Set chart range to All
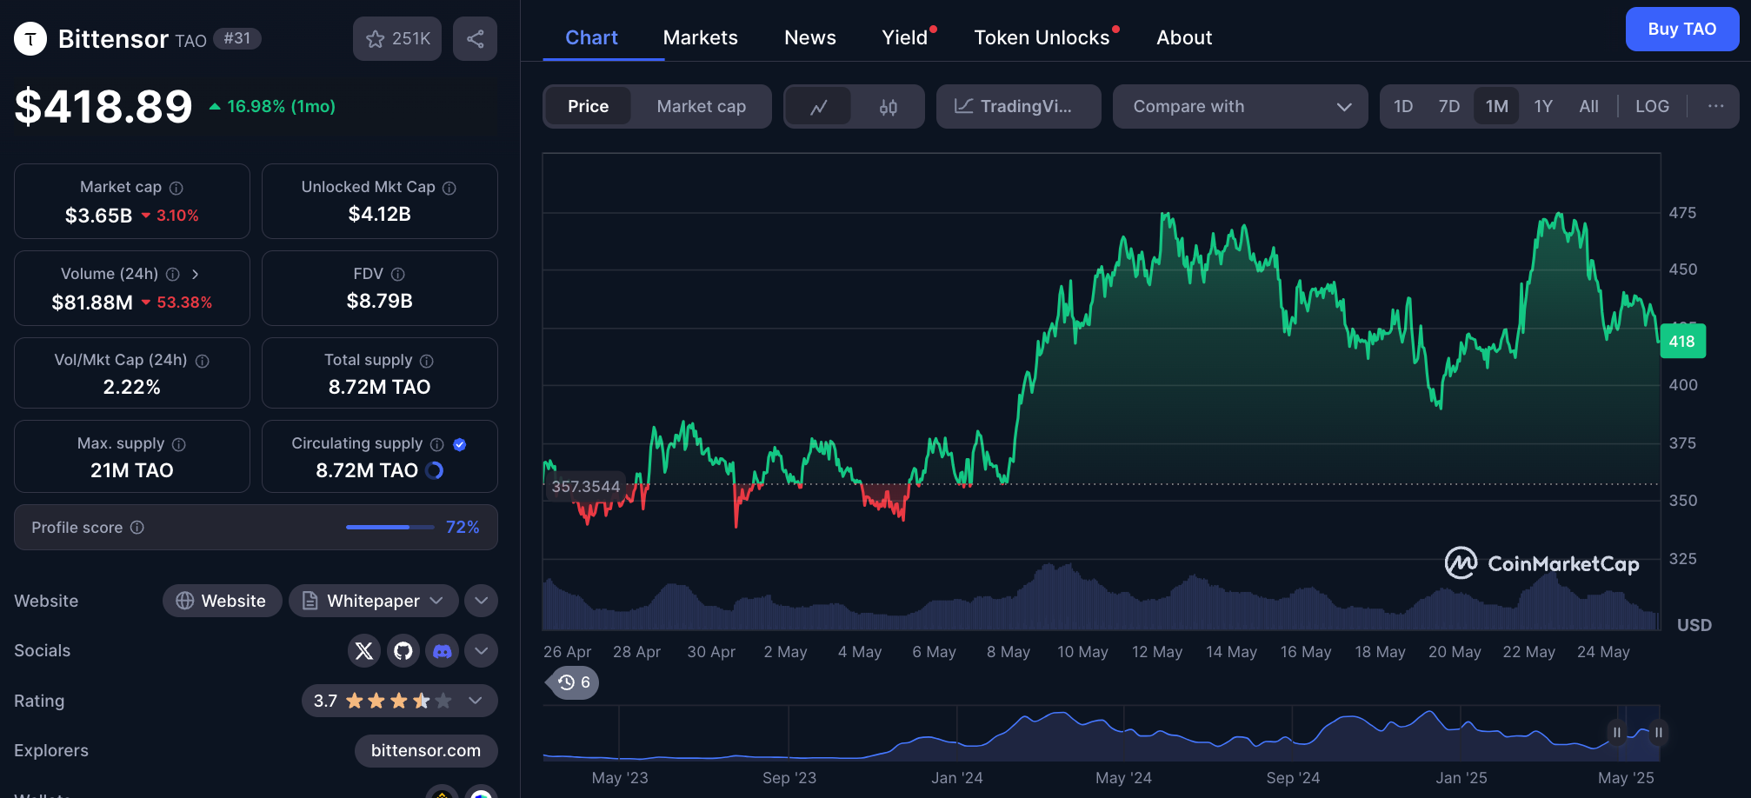This screenshot has width=1751, height=798. (x=1588, y=106)
